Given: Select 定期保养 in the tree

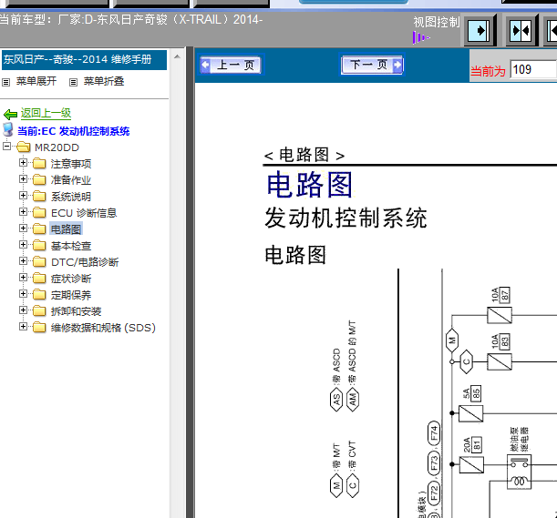Looking at the screenshot, I should coord(71,295).
